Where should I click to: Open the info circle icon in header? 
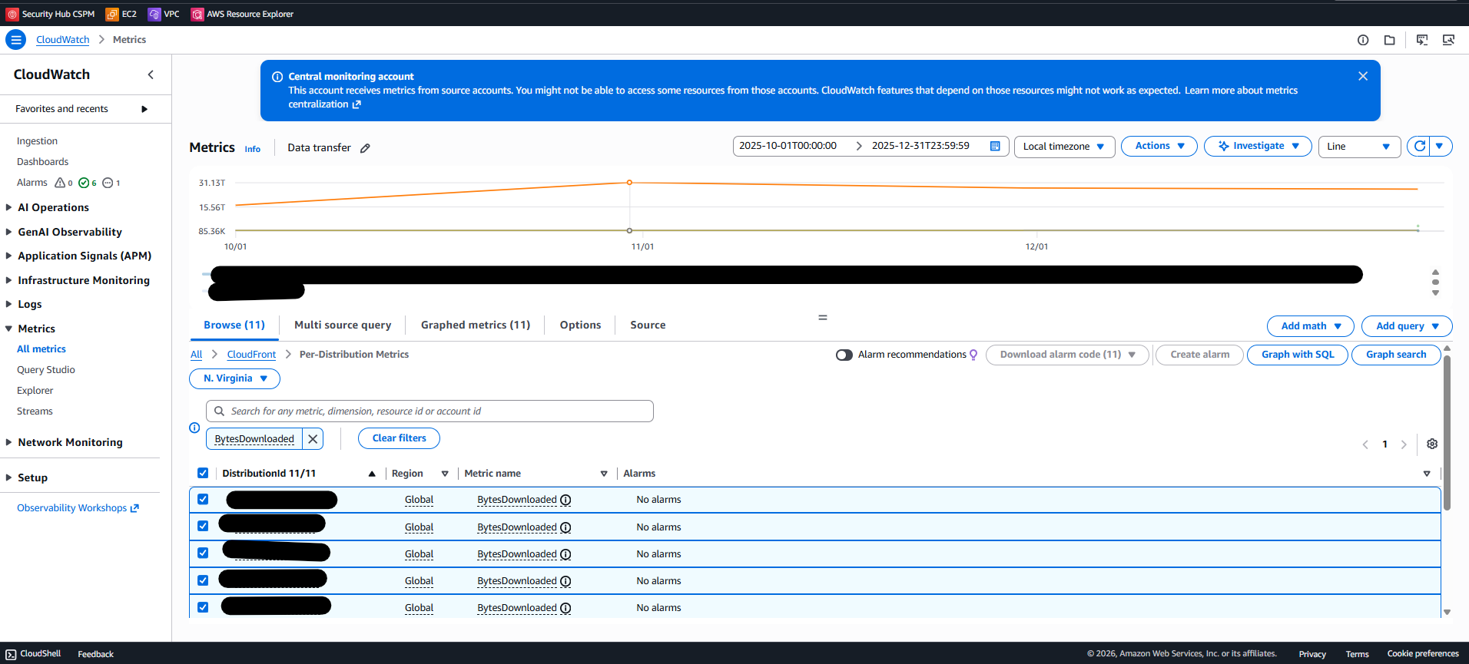pos(1363,40)
